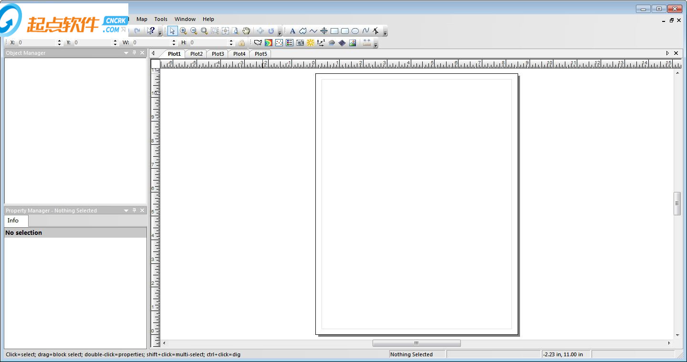Click the Polyline drawing tool
Screen dimensions: 687x362
point(313,31)
